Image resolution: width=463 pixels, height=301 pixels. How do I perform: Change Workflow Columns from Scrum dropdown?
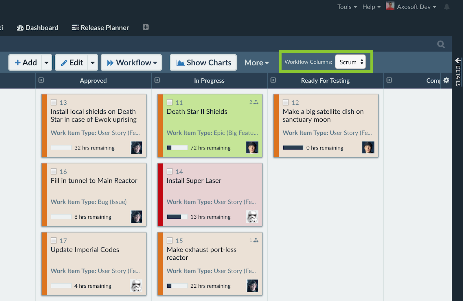[x=350, y=62]
